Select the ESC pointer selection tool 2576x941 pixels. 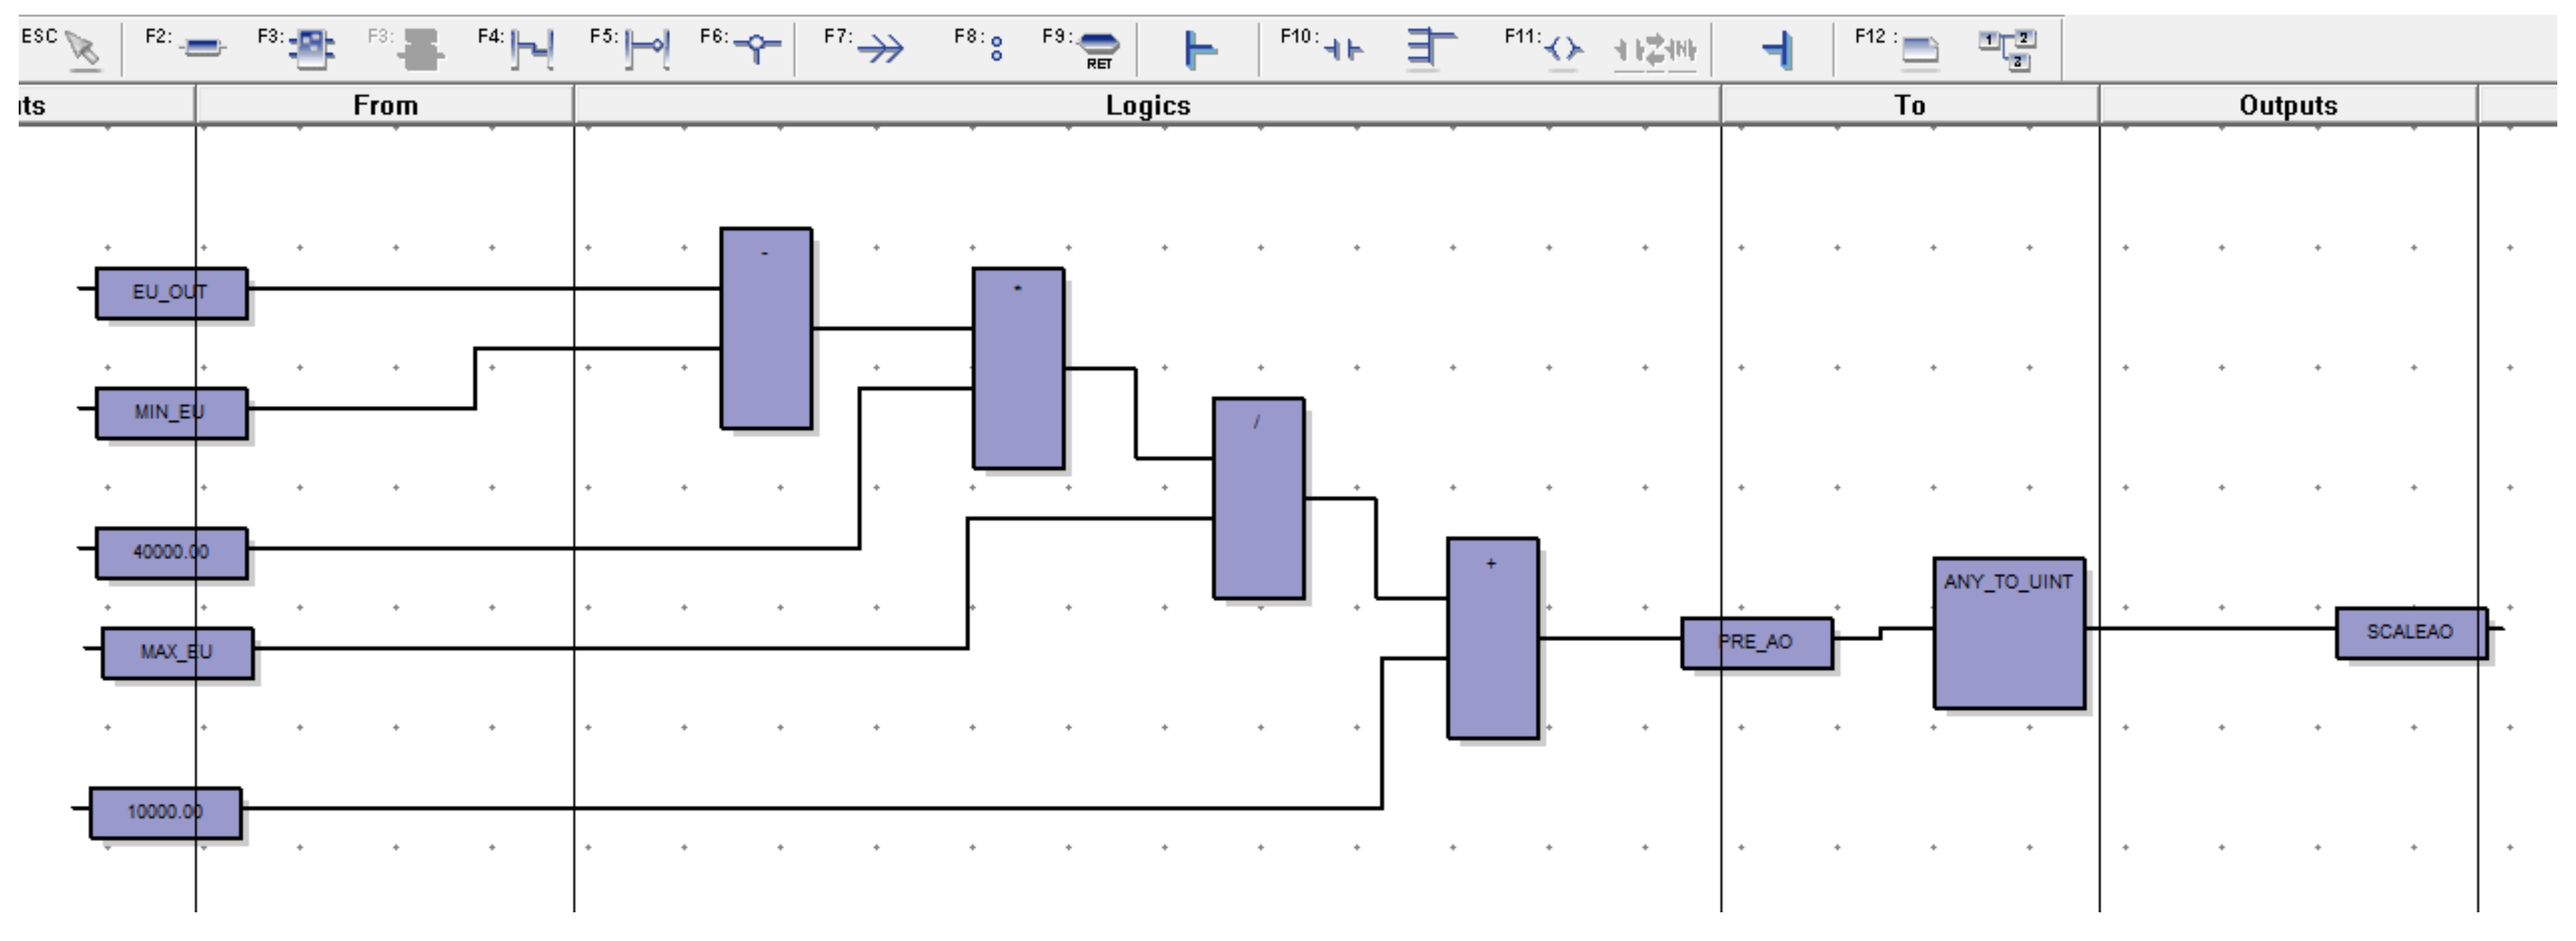[82, 48]
